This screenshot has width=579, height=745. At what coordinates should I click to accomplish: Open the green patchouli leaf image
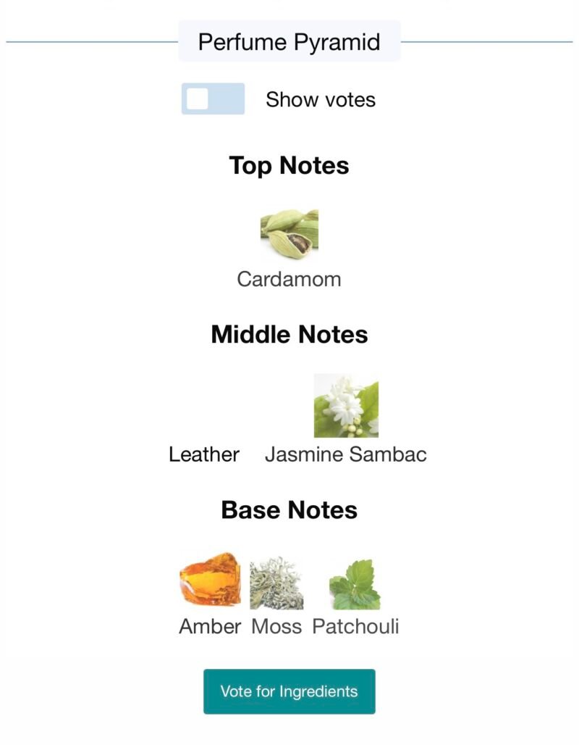[355, 584]
